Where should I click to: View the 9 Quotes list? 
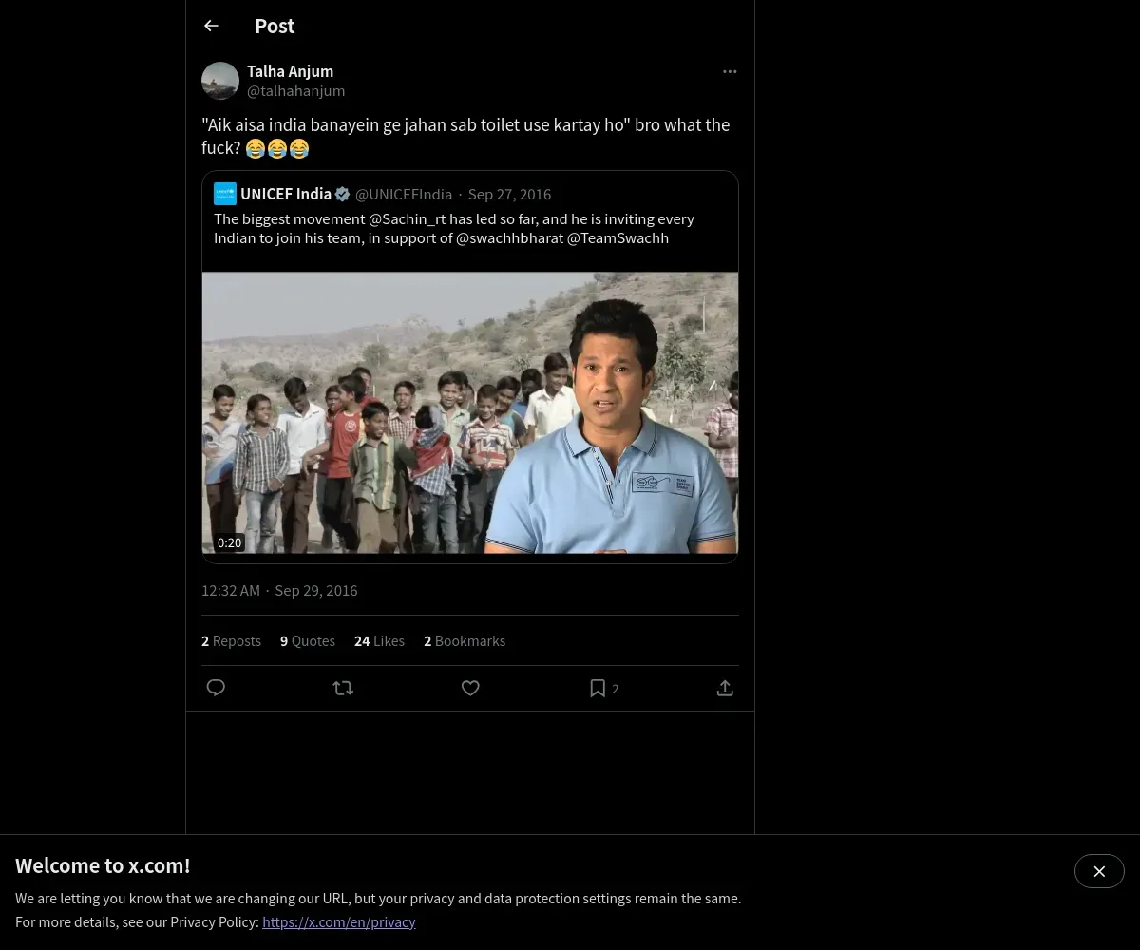pyautogui.click(x=308, y=641)
